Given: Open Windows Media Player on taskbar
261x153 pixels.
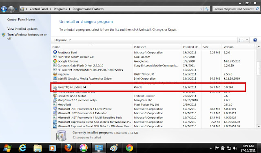Looking at the screenshot, I should (x=53, y=148).
